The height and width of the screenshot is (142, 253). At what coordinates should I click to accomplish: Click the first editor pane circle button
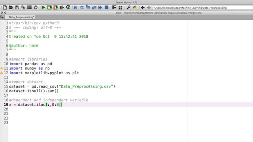coord(2,13)
